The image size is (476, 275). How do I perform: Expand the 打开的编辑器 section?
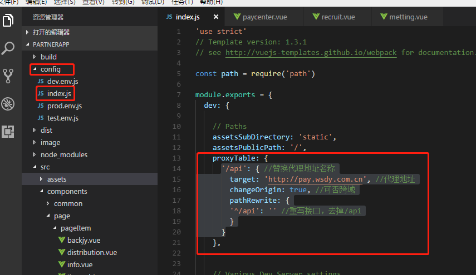90,32
